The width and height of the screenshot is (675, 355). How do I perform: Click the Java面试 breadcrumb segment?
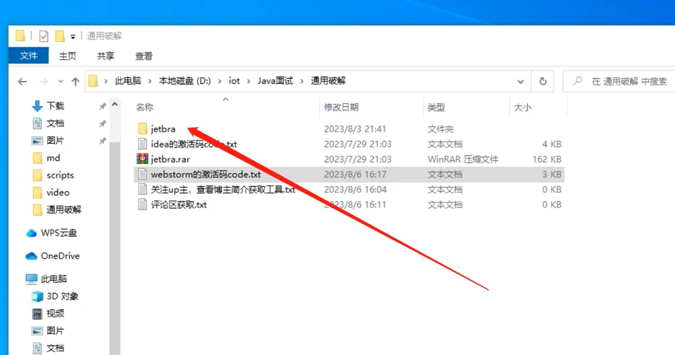[275, 81]
